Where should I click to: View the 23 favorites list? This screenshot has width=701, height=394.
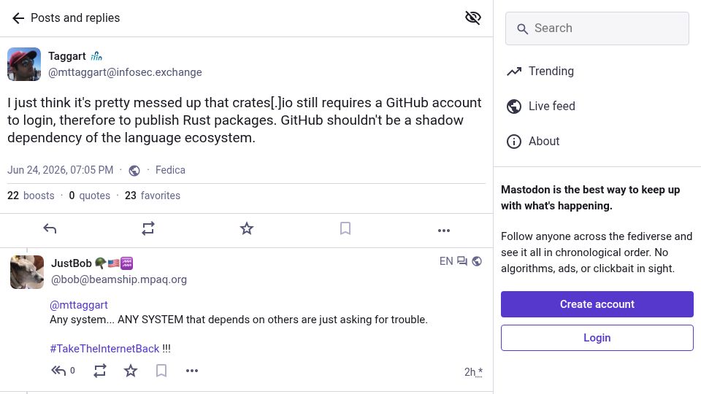pos(153,196)
